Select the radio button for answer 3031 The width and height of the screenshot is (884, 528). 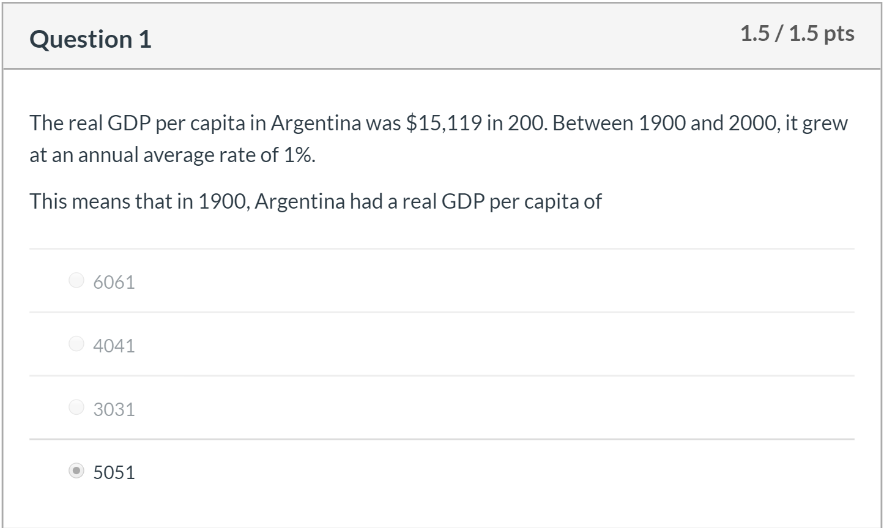(76, 407)
